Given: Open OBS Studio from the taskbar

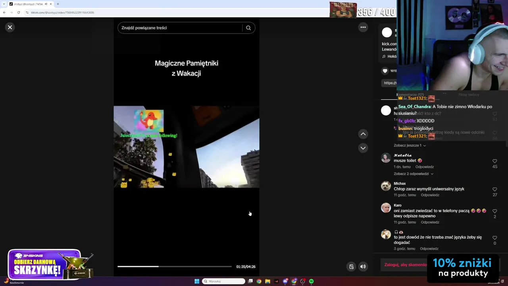Looking at the screenshot, I should point(302,281).
